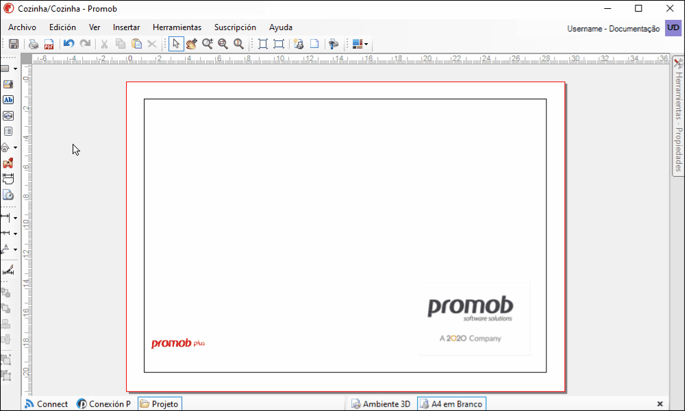Screen dimensions: 685x411
Task: Open the Ayuda menu
Action: click(280, 27)
